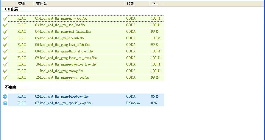The height and width of the screenshot is (140, 265).
Task: Click green checkmark icon beside love_affair.flac row
Action: (5, 45)
